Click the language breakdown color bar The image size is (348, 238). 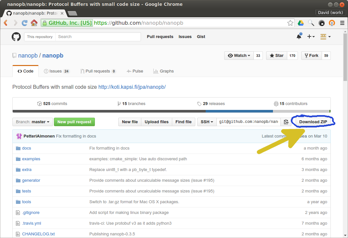coord(172,111)
